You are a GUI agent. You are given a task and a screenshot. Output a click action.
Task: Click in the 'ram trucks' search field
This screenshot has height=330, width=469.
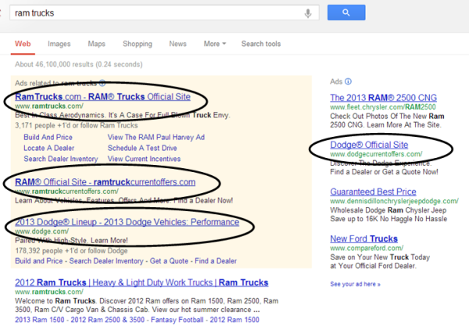[156, 13]
